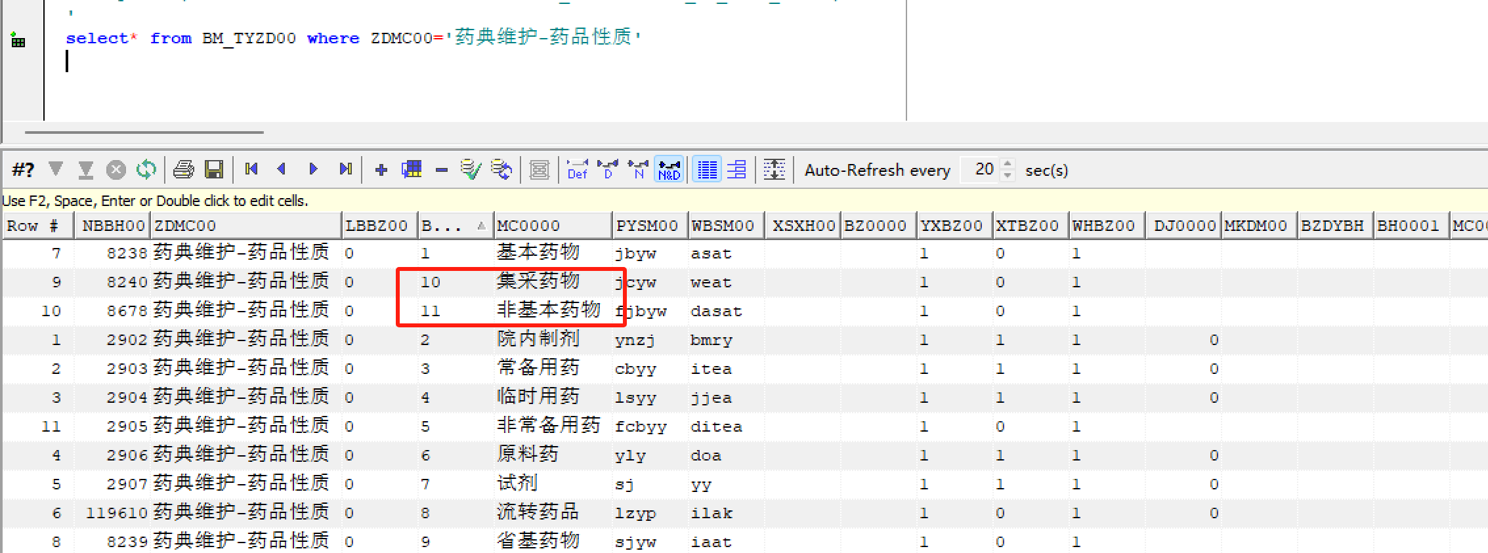1488x553 pixels.
Task: Toggle the D column width mode
Action: point(608,170)
